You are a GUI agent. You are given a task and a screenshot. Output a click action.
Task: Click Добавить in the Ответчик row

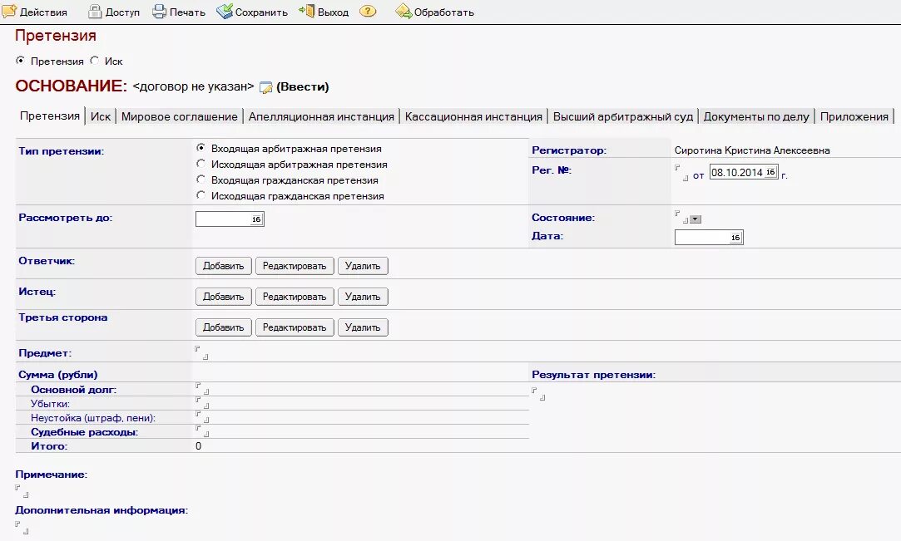coord(224,266)
